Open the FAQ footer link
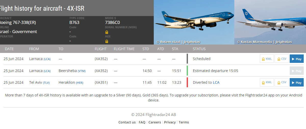306x129 pixels. [142, 122]
